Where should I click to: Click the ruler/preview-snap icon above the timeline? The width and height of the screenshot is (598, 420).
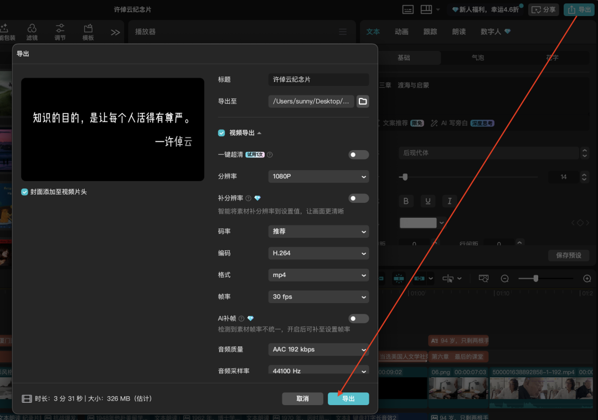click(483, 278)
